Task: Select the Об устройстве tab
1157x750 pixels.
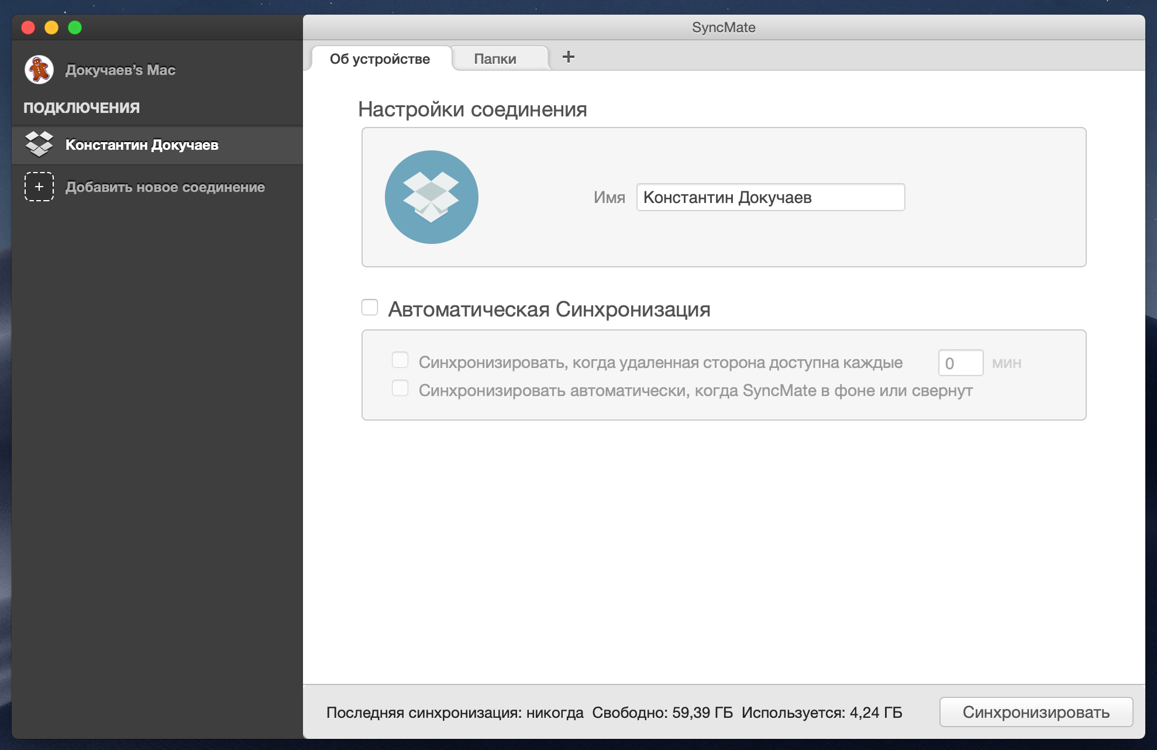Action: click(380, 59)
